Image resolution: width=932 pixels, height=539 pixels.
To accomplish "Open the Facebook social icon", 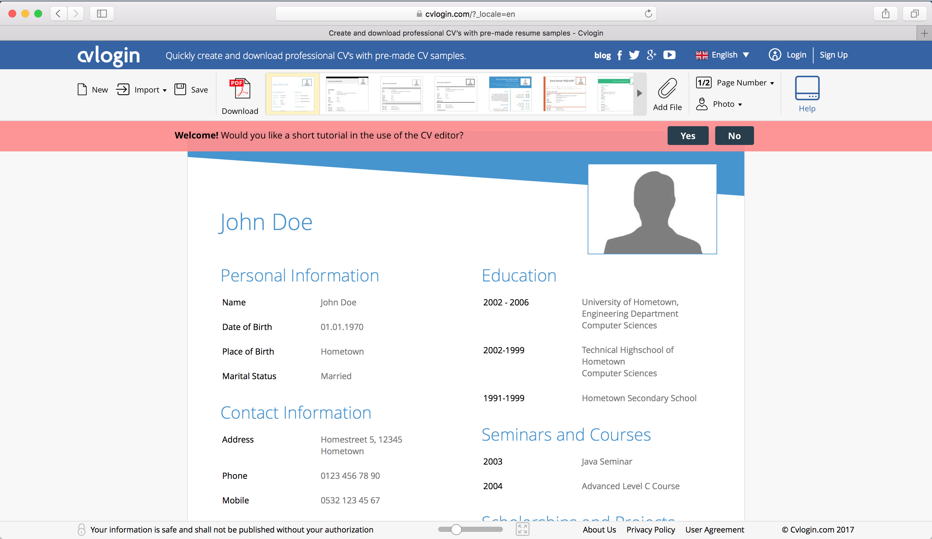I will tap(619, 55).
